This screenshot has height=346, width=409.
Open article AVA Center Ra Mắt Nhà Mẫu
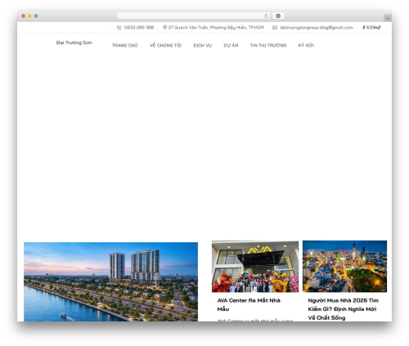249,304
